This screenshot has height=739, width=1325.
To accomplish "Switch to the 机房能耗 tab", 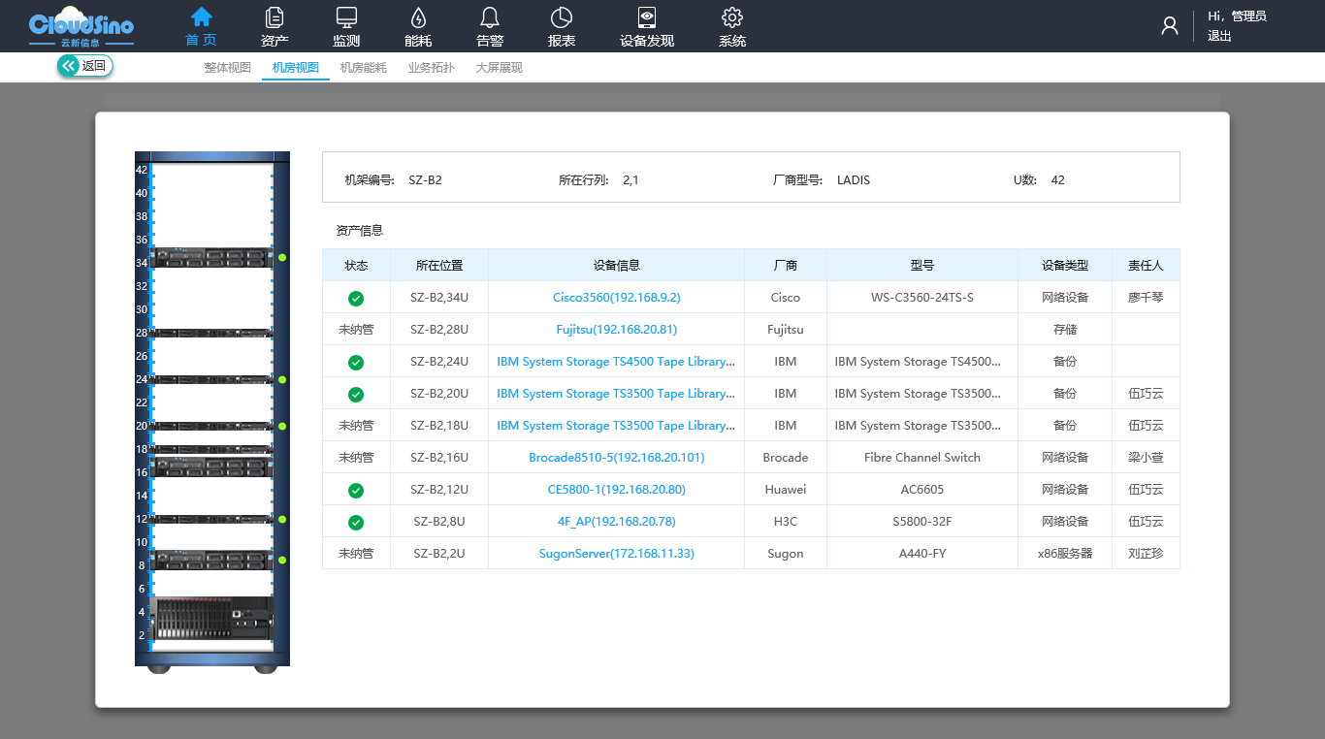I will pos(363,68).
